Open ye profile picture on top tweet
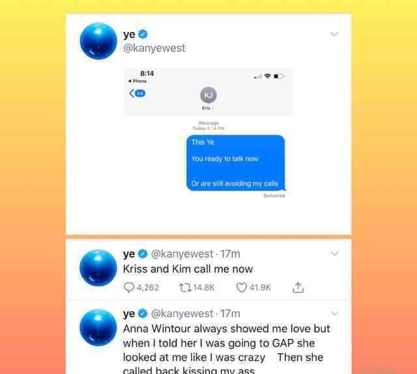417x374 pixels. pyautogui.click(x=98, y=41)
